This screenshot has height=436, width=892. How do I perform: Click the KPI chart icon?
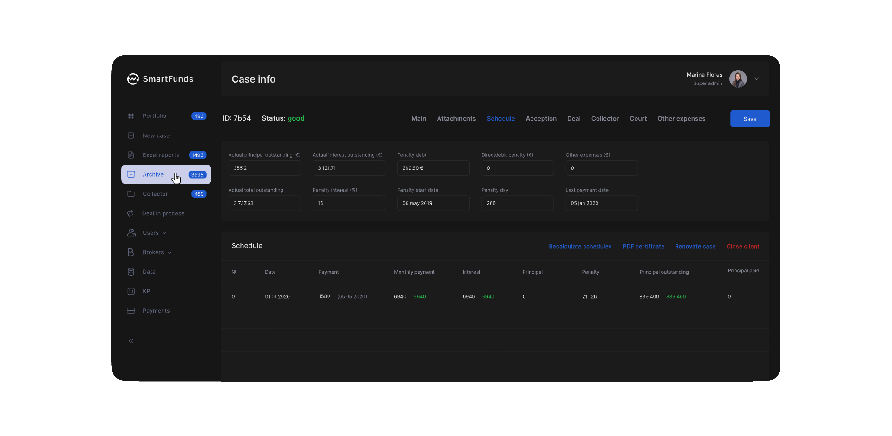131,291
